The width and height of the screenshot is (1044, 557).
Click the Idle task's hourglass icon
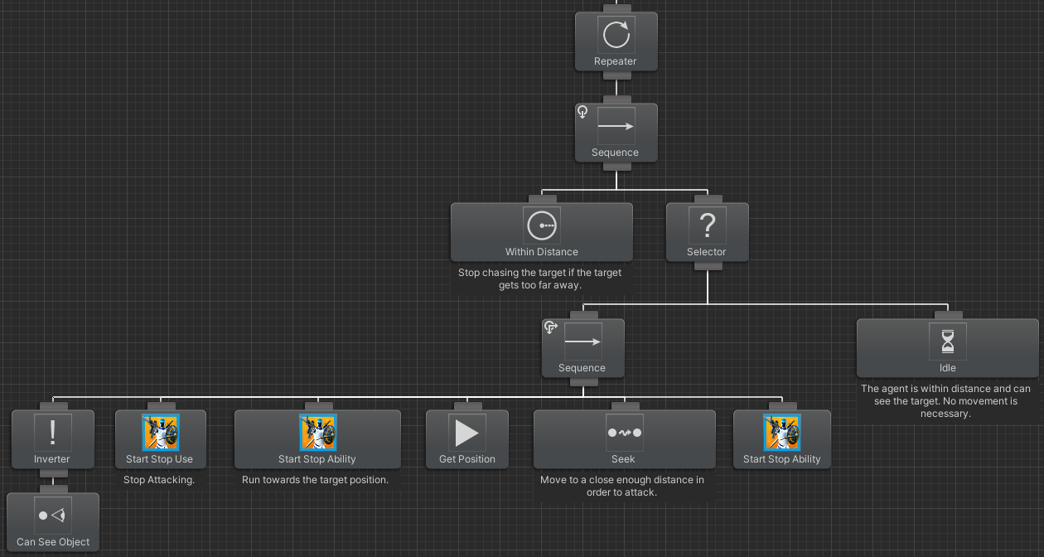947,340
